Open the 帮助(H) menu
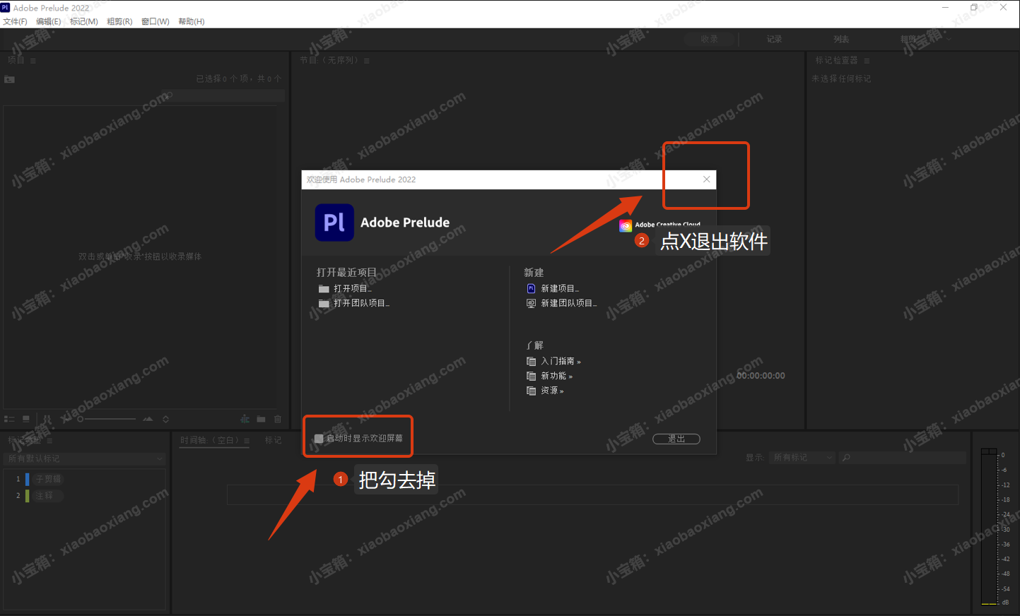 coord(191,21)
